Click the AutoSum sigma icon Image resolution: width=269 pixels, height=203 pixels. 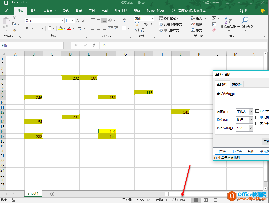pyautogui.click(x=214, y=18)
